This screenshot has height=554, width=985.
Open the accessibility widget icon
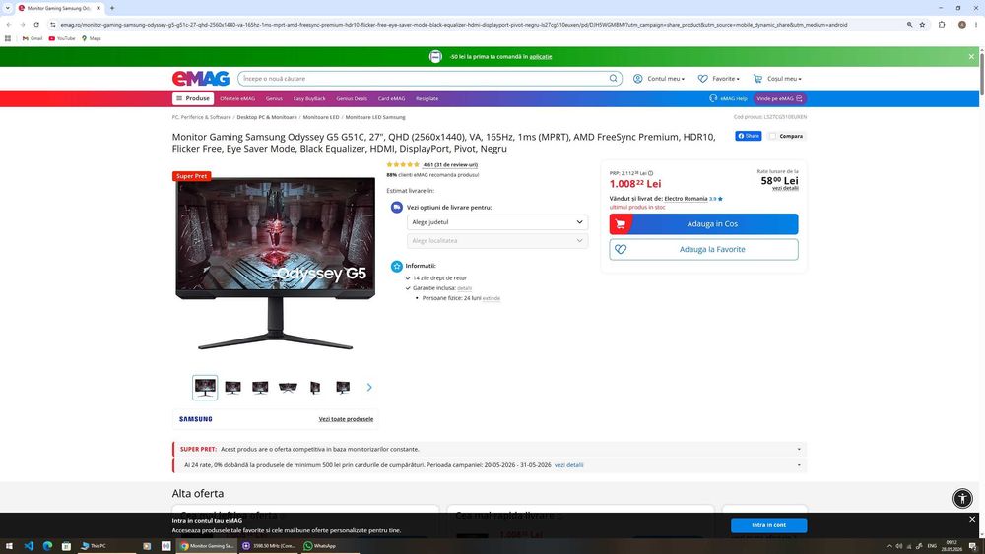pyautogui.click(x=962, y=498)
